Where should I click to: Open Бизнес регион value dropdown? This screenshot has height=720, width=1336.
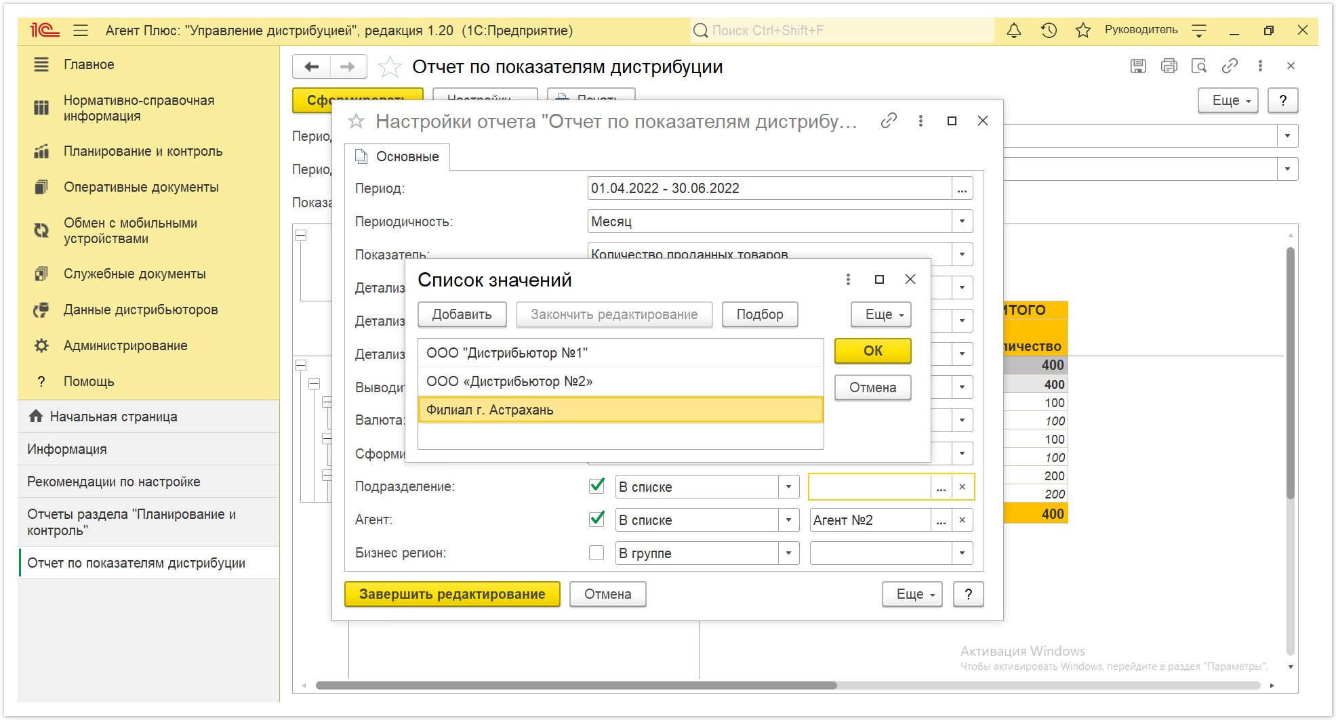coord(962,553)
